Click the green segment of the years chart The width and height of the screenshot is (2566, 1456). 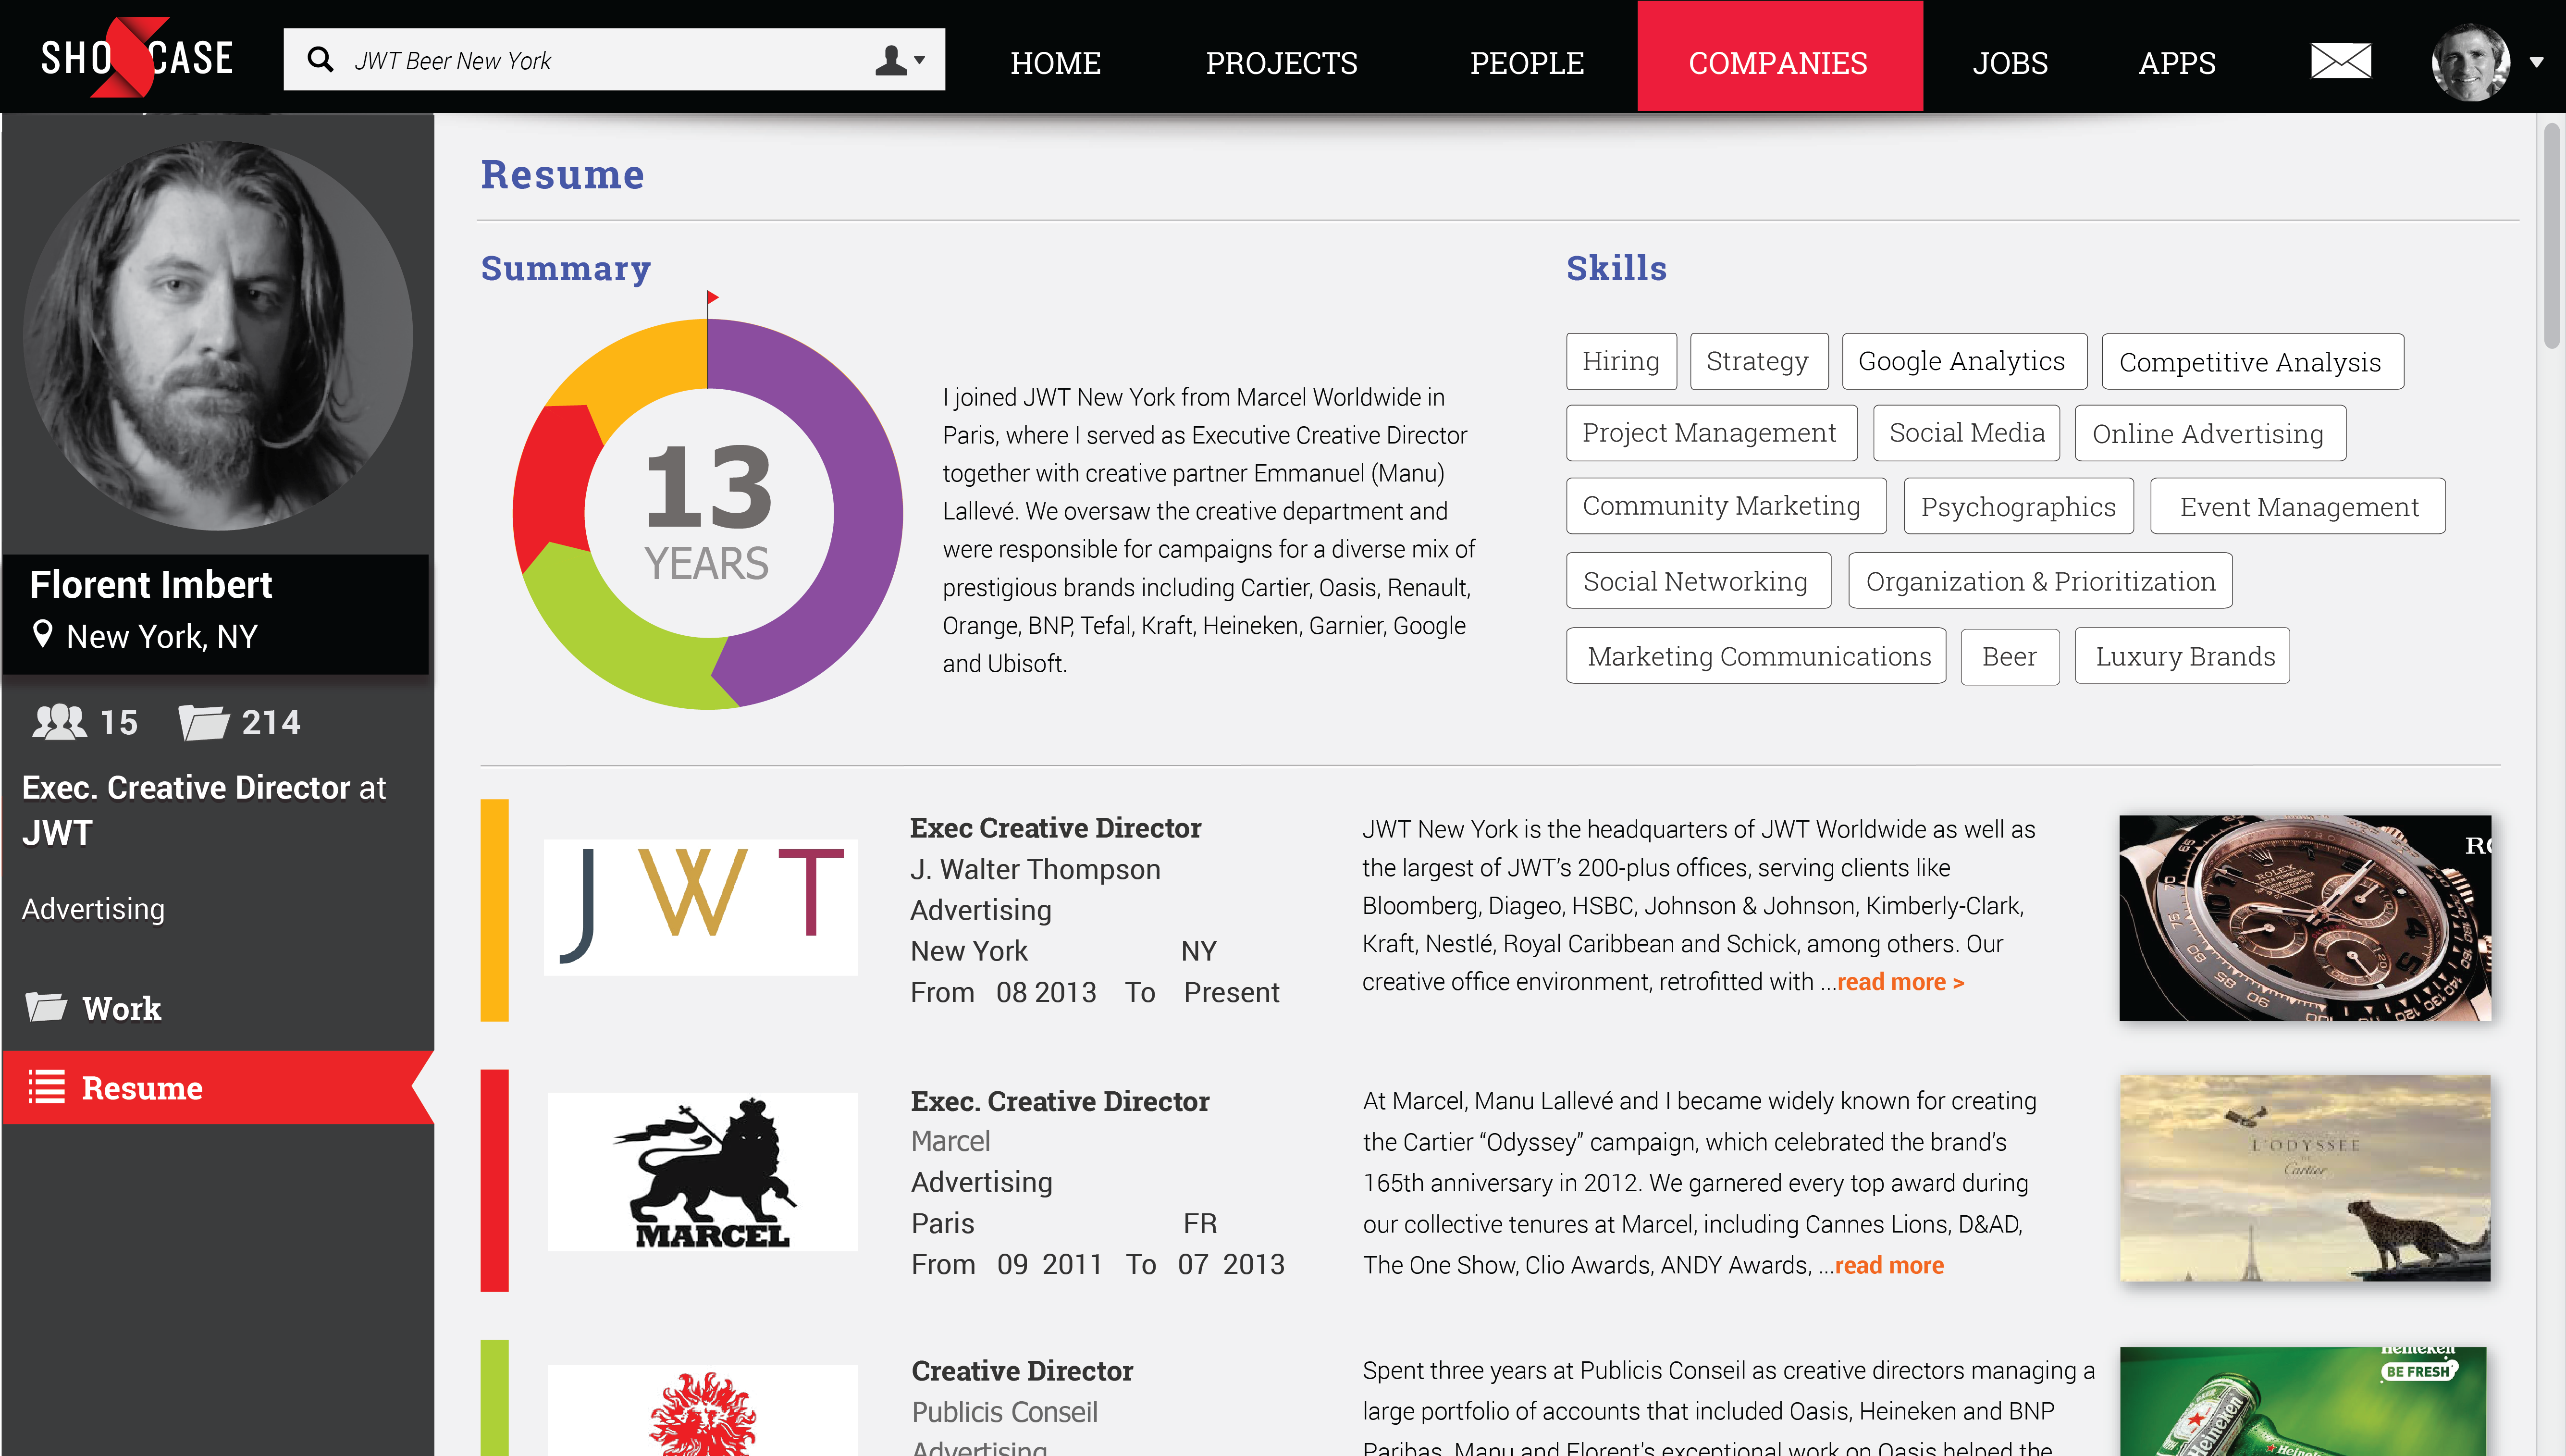610,640
